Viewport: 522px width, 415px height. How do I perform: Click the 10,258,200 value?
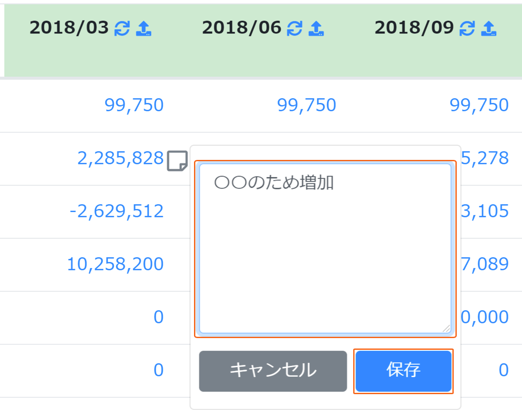[115, 264]
